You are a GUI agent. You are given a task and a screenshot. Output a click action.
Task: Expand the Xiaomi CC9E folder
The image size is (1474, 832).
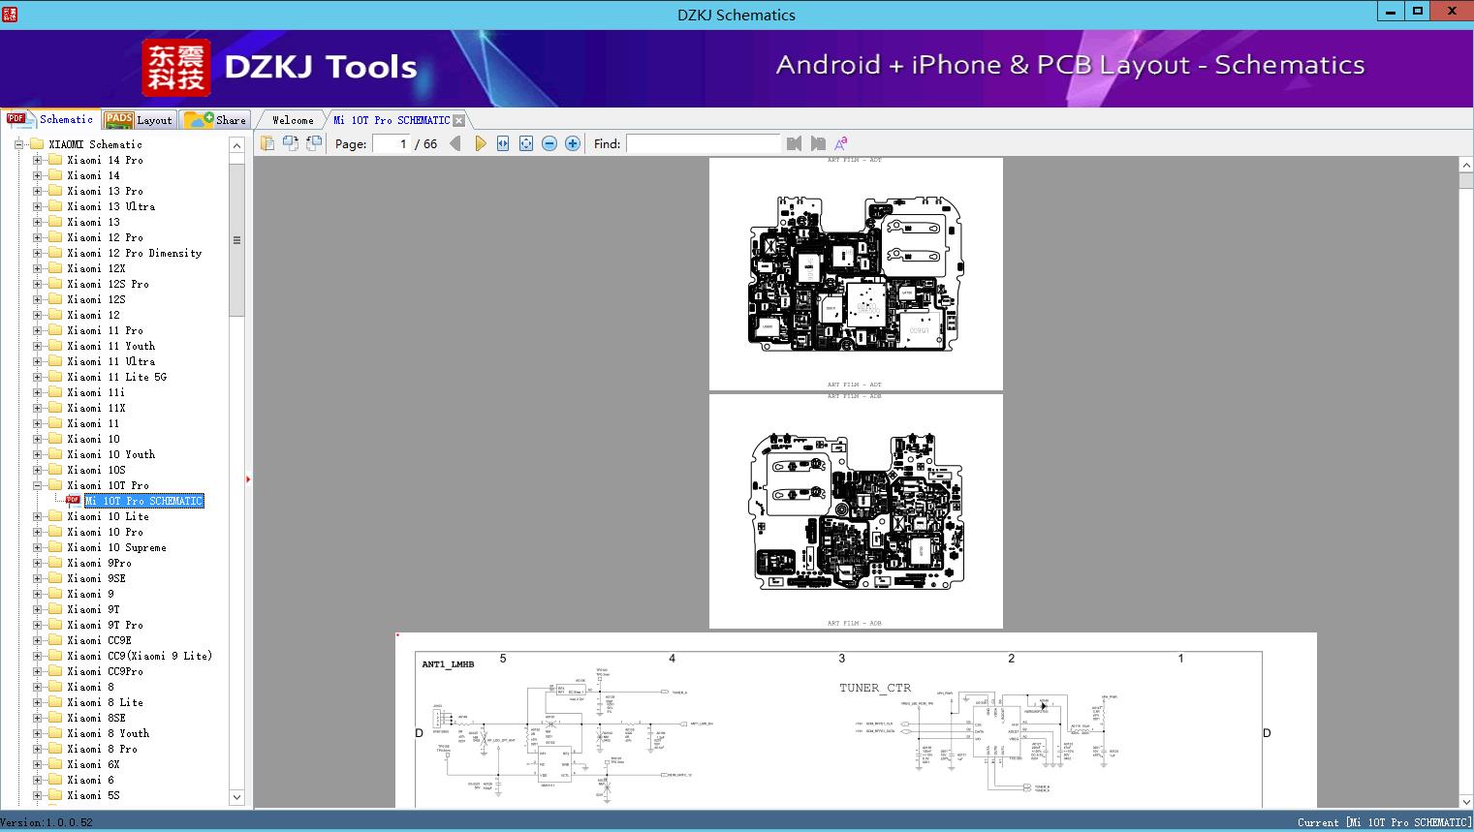click(x=37, y=640)
